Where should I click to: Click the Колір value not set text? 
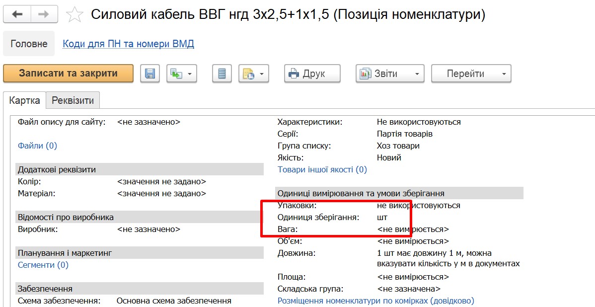pyautogui.click(x=161, y=181)
